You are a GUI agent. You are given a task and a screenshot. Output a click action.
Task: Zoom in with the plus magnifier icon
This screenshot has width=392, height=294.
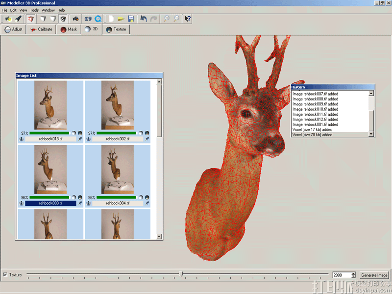click(x=166, y=19)
